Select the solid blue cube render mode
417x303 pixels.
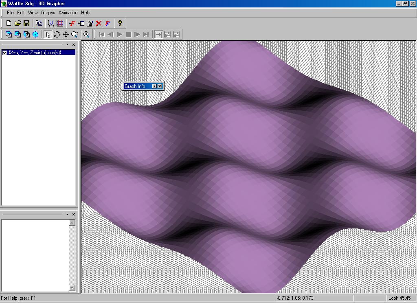pos(35,34)
